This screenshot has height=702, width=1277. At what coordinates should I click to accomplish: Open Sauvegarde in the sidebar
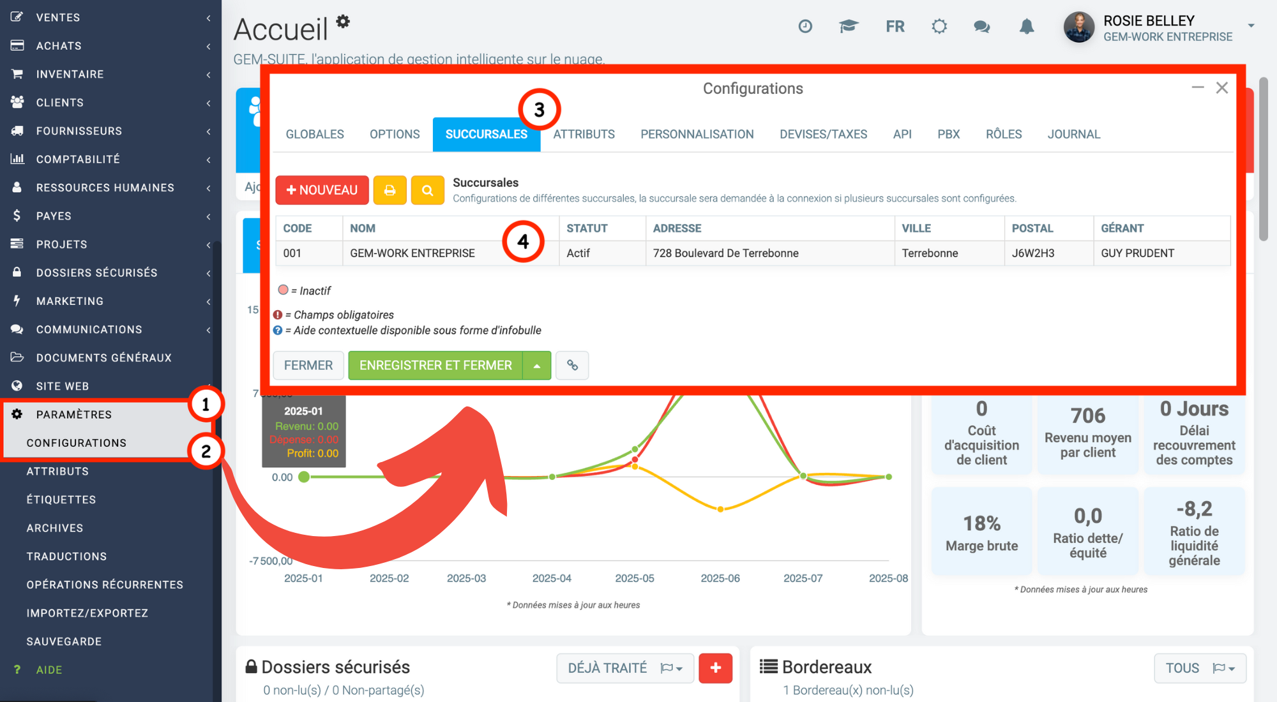point(64,641)
